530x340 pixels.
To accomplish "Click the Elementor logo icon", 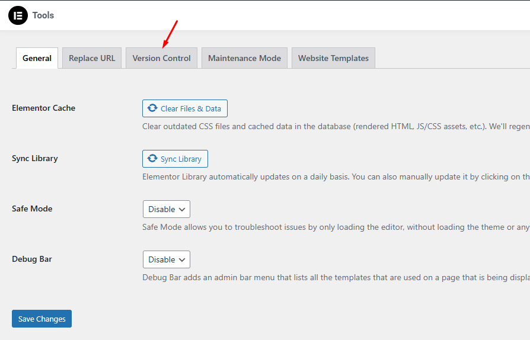I will click(18, 15).
